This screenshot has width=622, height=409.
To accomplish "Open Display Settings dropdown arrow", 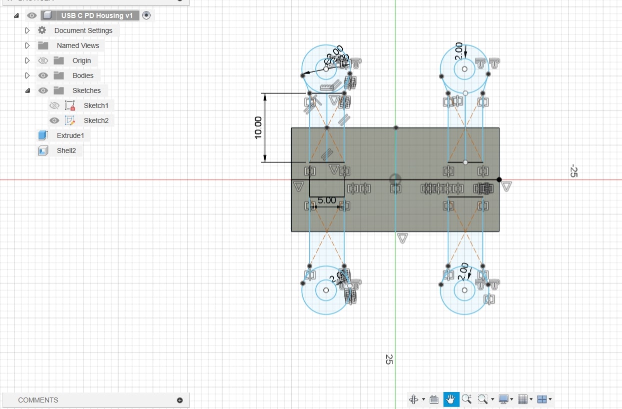I will 511,399.
